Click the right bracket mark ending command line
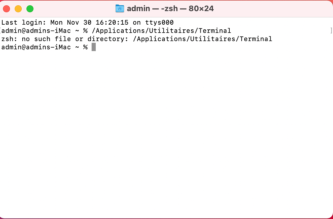Viewport: 333px width, 219px height. pos(331,31)
